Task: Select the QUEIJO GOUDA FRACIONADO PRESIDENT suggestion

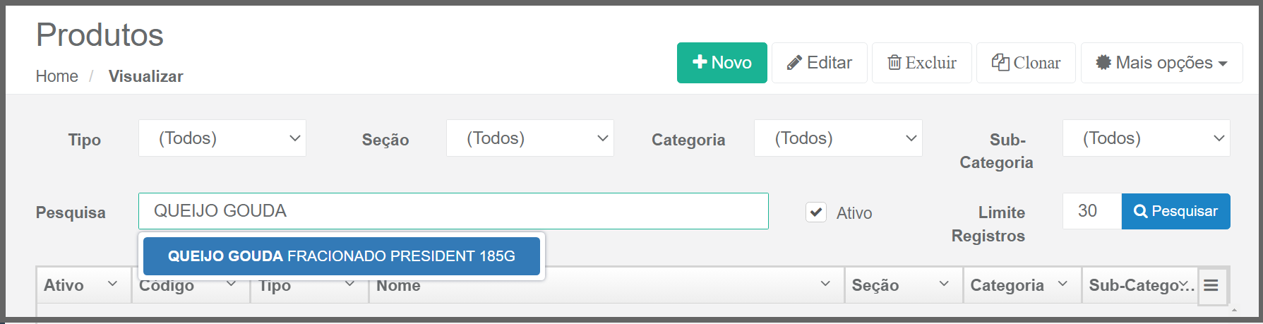Action: pyautogui.click(x=341, y=256)
